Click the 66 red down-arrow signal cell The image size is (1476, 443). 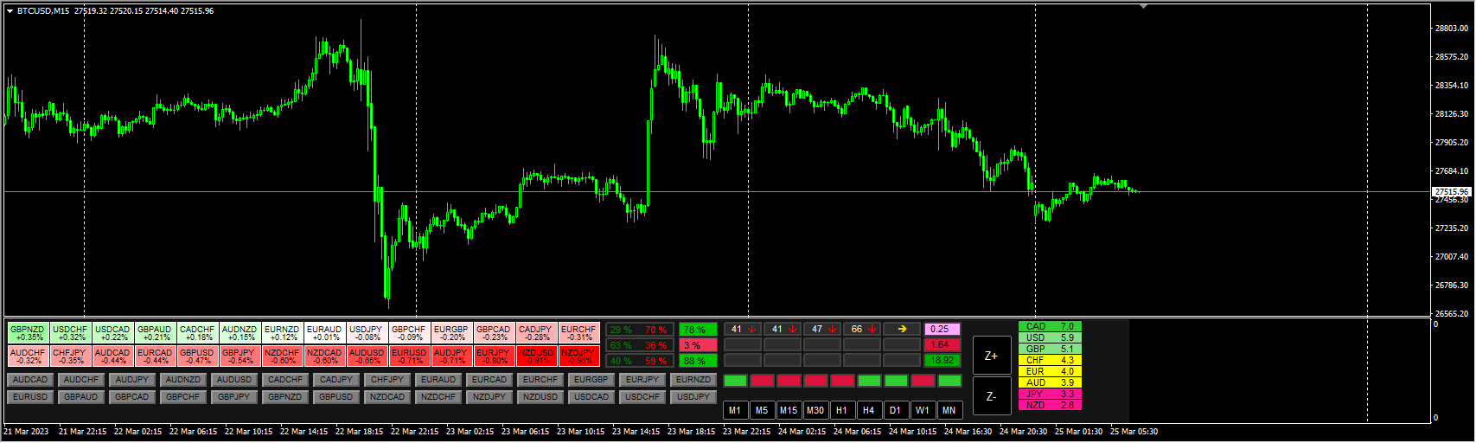click(862, 329)
